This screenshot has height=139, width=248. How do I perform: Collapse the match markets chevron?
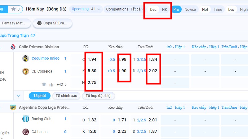point(18,96)
